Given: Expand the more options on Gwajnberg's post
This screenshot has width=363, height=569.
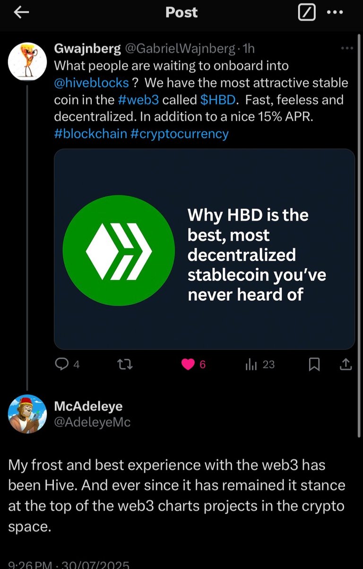Looking at the screenshot, I should tap(347, 48).
